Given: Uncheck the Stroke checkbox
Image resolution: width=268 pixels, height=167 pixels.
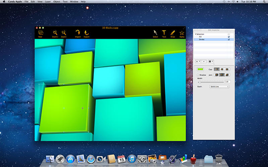Looking at the screenshot, I should (229, 39).
